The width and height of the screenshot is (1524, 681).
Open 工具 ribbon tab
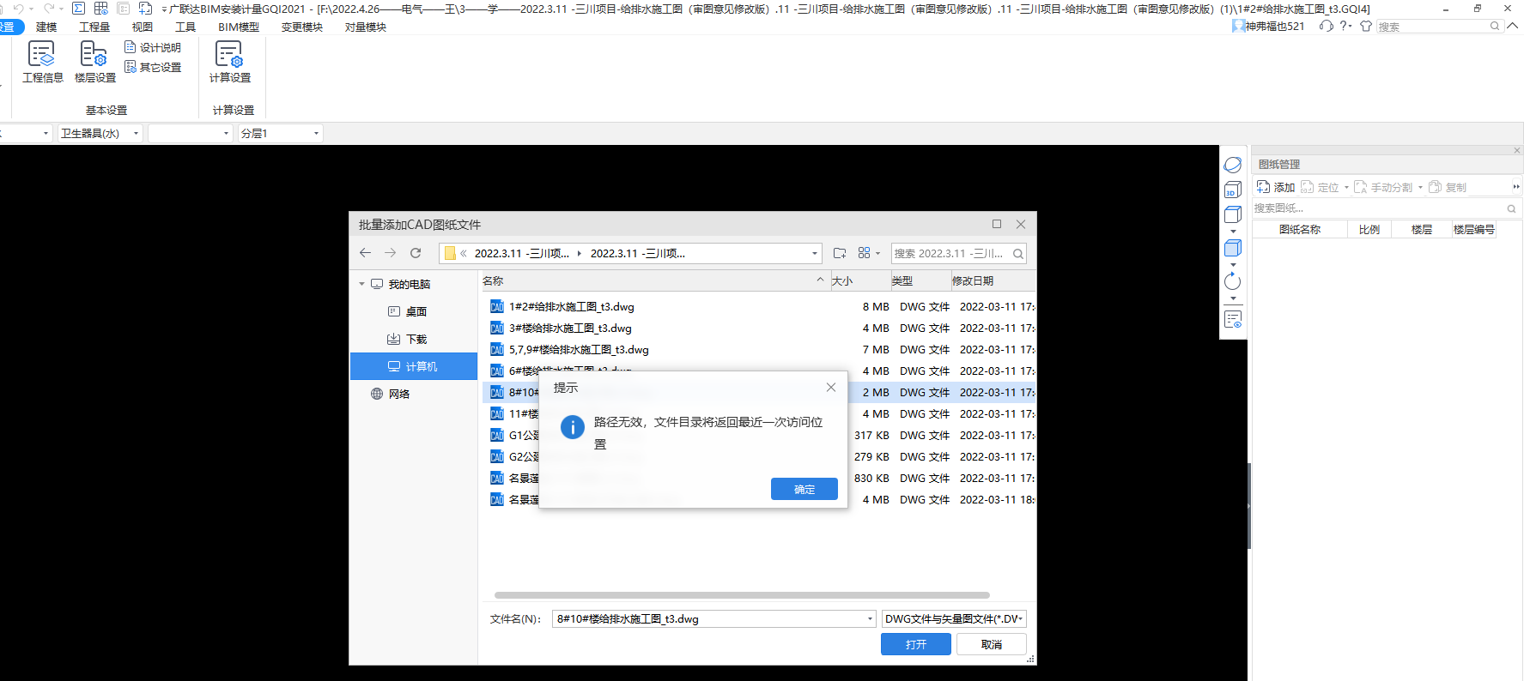click(185, 27)
